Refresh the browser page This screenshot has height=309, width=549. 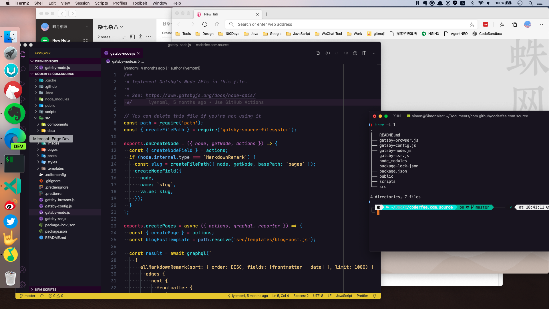point(205,24)
